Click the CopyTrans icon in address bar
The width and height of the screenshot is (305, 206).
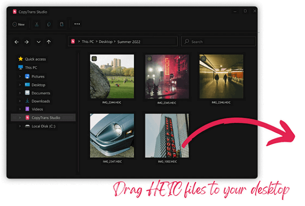point(73,41)
